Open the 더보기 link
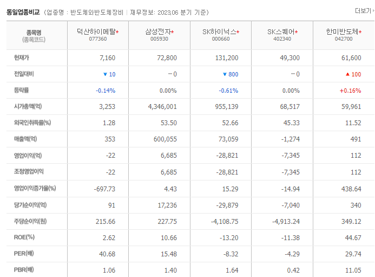This screenshot has height=277, width=375. [x=364, y=11]
